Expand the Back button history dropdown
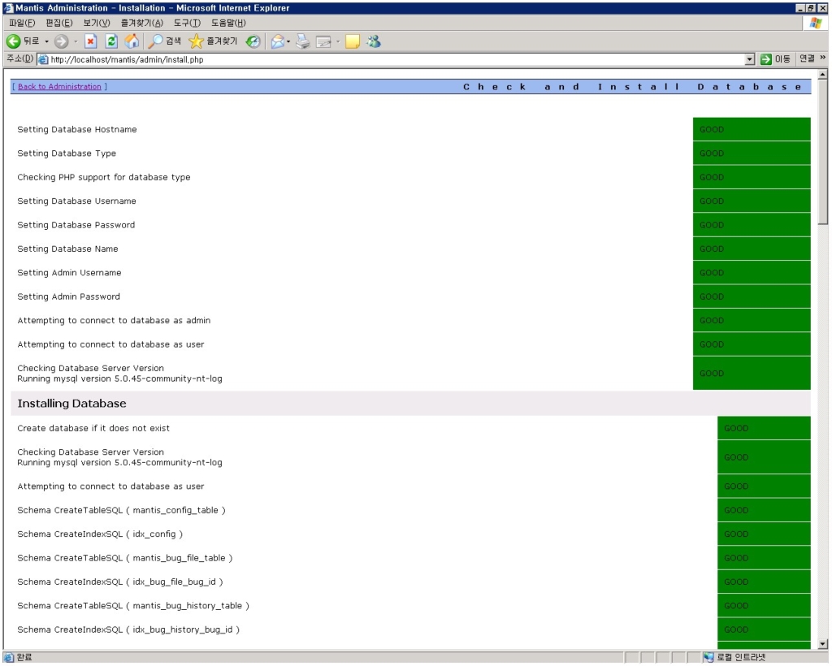This screenshot has height=666, width=832. coord(46,41)
